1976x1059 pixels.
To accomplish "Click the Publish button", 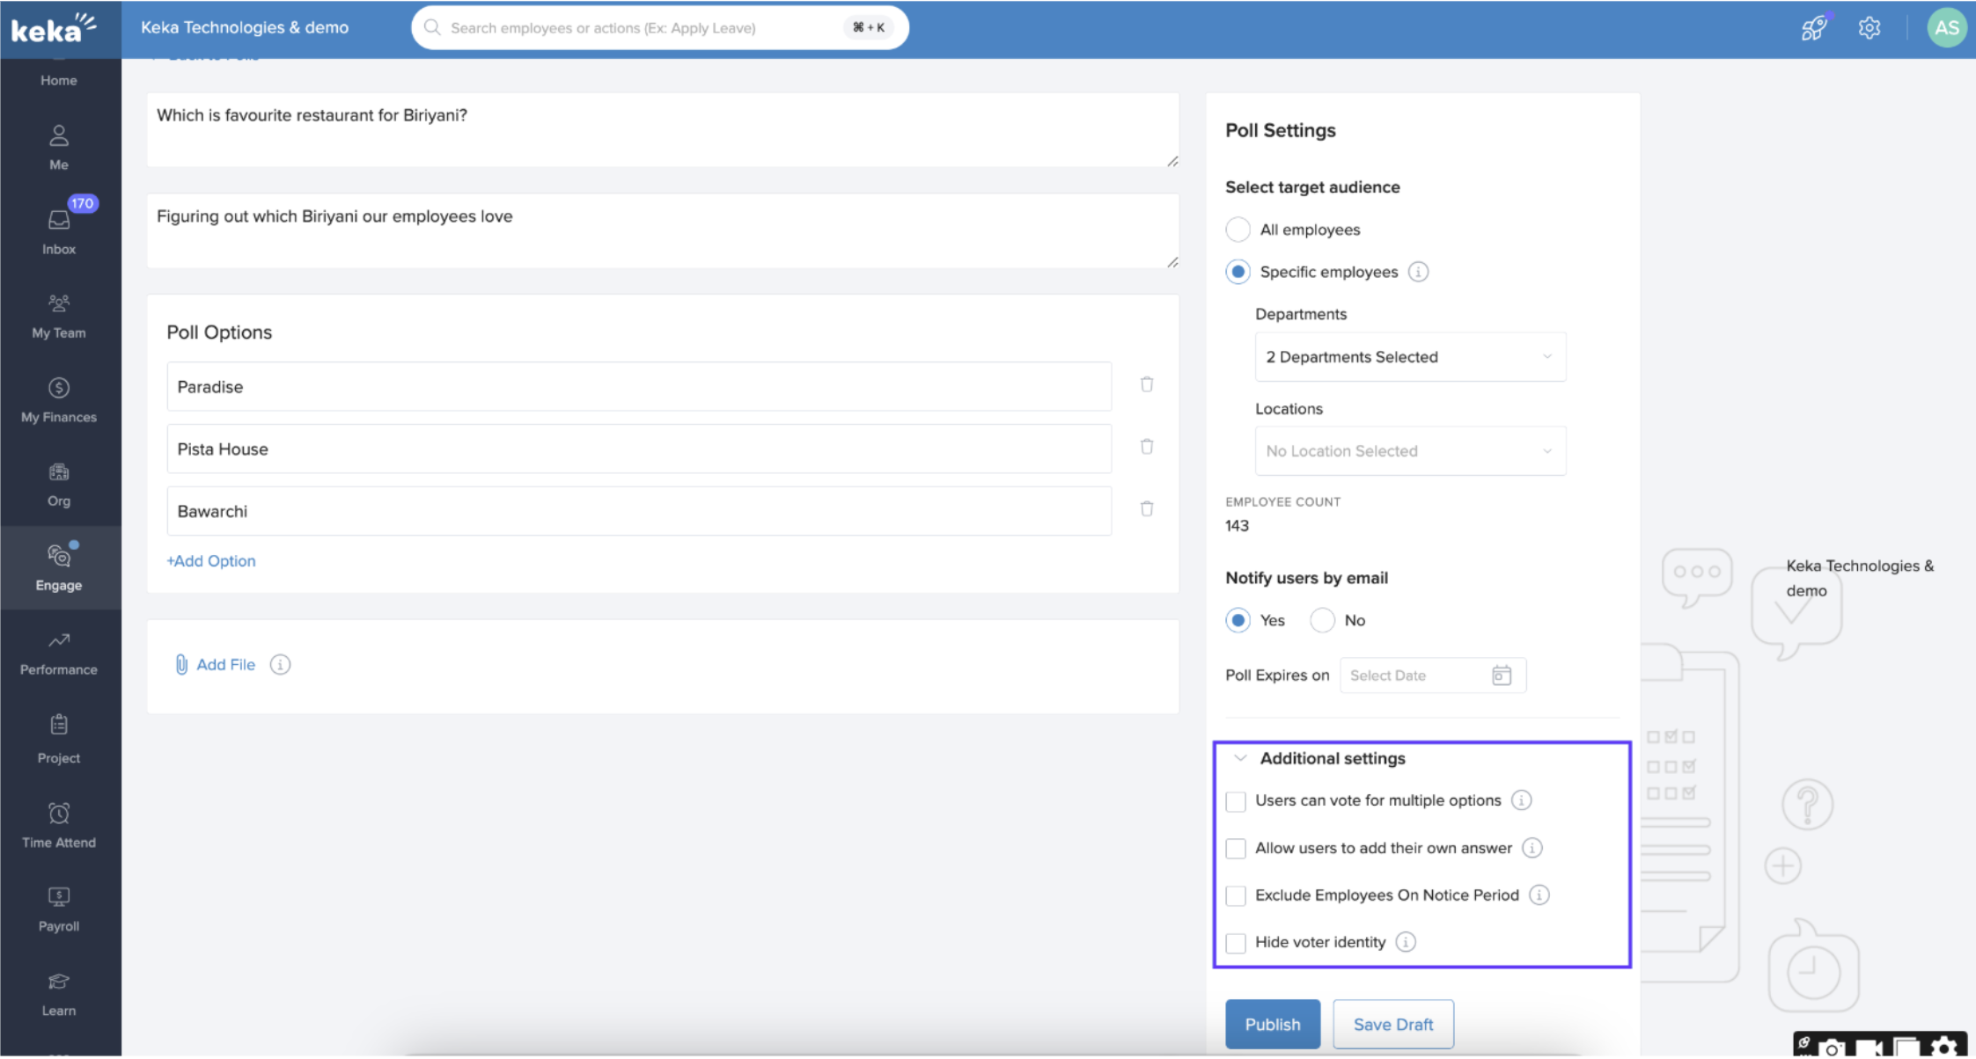I will click(1272, 1025).
